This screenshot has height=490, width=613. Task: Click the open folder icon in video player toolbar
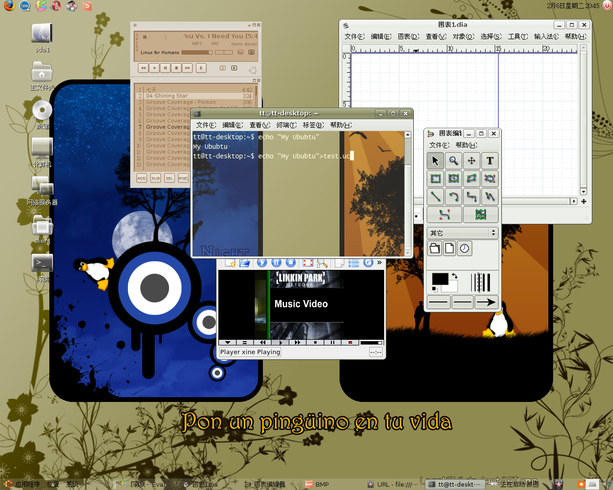(x=245, y=263)
